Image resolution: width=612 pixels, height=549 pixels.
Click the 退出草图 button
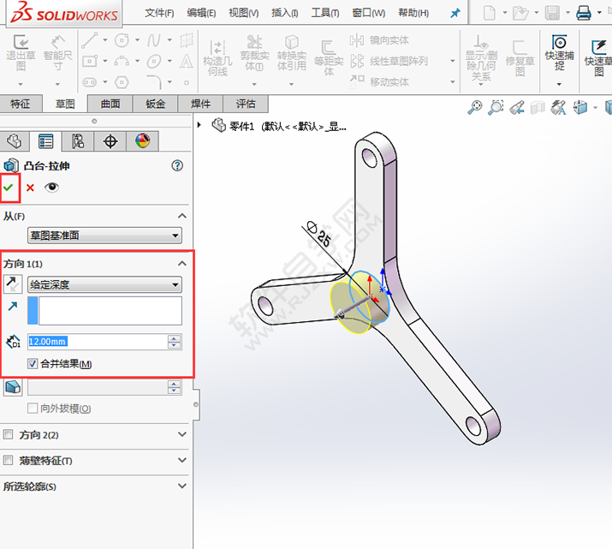click(x=21, y=53)
